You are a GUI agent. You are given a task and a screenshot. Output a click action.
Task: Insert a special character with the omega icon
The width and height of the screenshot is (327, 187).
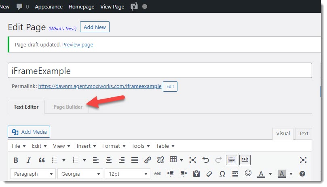click(222, 174)
